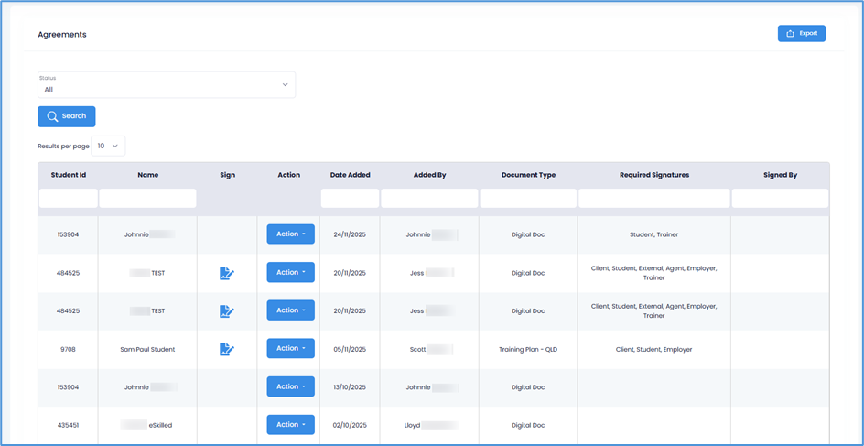
Task: Click the Search button
Action: pos(66,116)
